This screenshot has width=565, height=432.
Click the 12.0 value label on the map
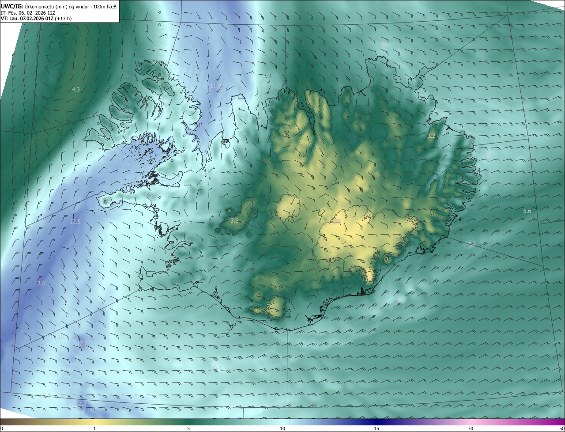[83, 343]
